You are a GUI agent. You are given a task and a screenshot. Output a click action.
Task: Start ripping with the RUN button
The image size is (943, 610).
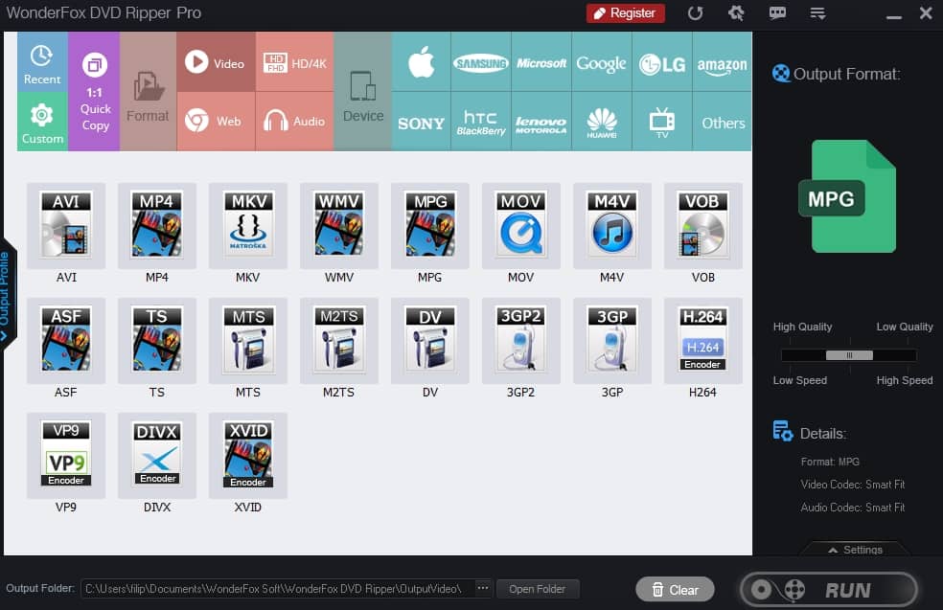click(829, 590)
